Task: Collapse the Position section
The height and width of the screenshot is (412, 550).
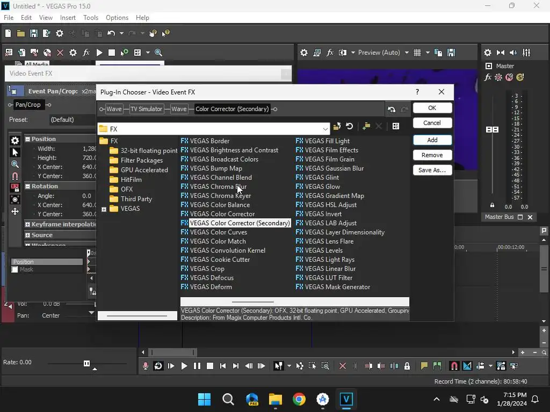Action: pos(27,139)
